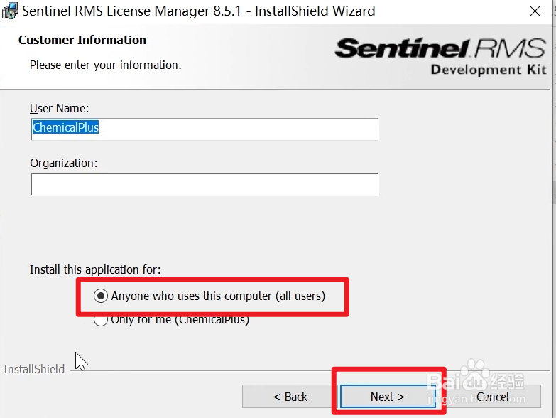Click the window title text
The height and width of the screenshot is (418, 556).
(x=199, y=11)
